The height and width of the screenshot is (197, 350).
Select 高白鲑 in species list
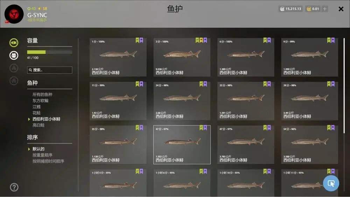pos(38,125)
